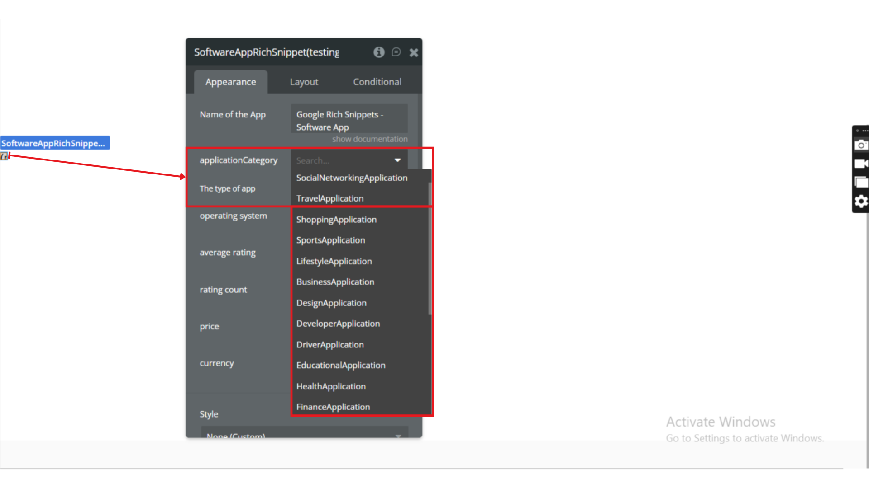Click the three-dots icon atop side toolbar
This screenshot has height=488, width=869.
[865, 131]
